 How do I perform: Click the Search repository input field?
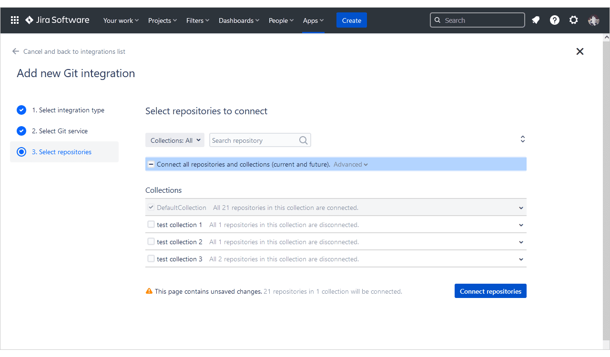[x=254, y=140]
